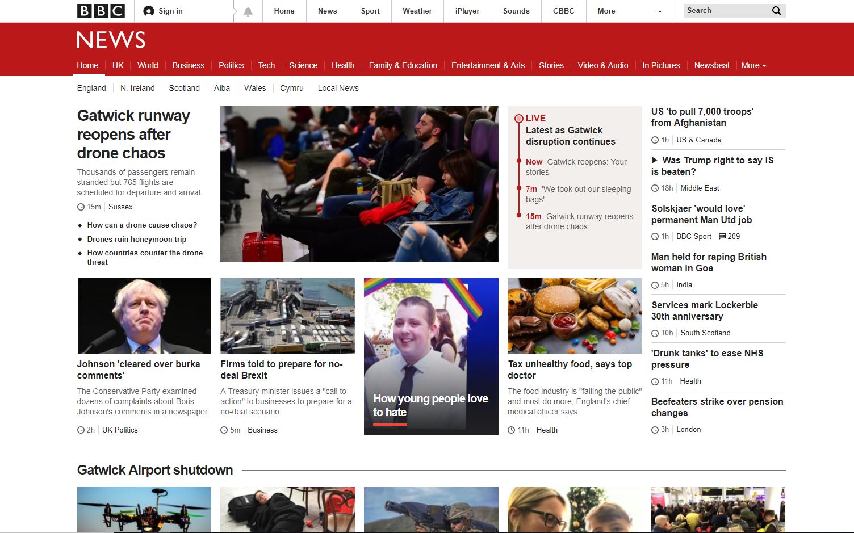Type in the Search field
Viewport: 854px width, 533px height.
(726, 11)
